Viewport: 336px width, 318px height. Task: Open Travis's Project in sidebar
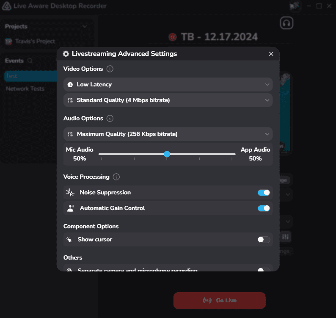tap(35, 41)
